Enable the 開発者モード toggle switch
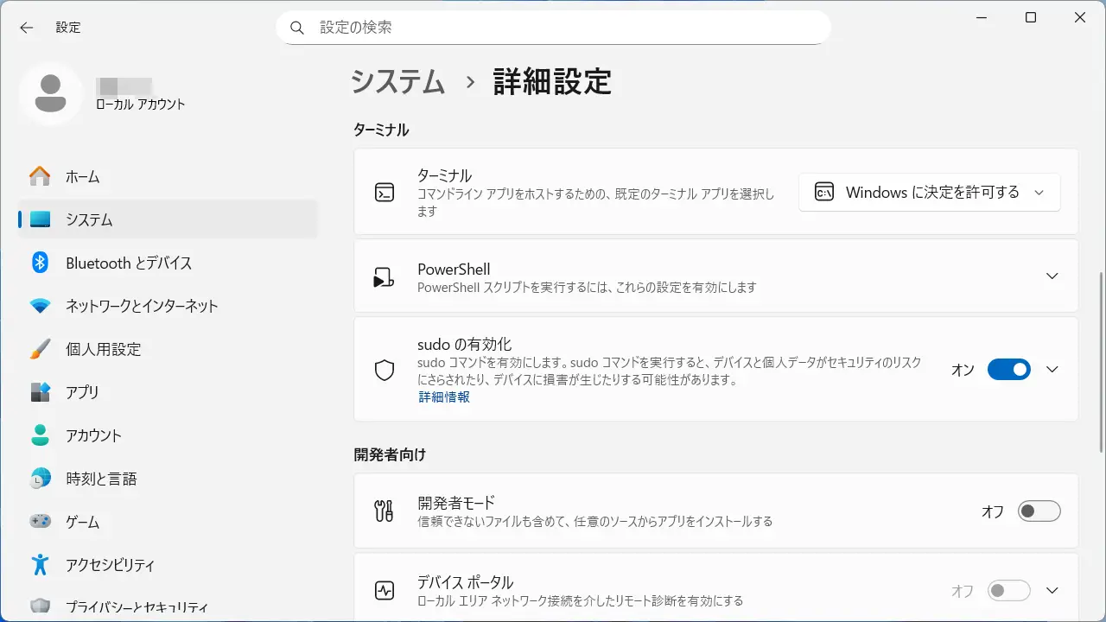 [1038, 511]
